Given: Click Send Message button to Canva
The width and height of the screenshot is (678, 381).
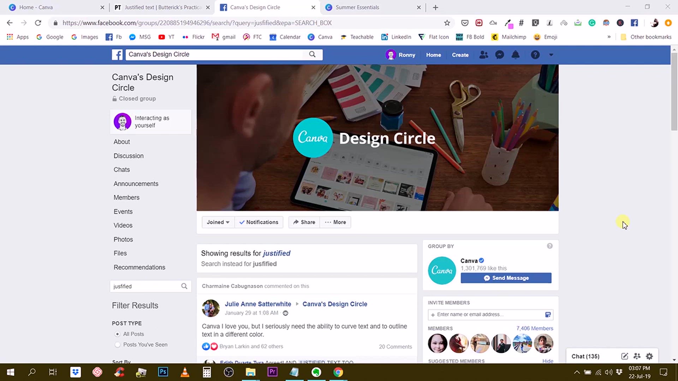Looking at the screenshot, I should coord(506,278).
